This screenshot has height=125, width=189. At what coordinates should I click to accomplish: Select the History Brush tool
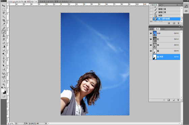coord(4,39)
